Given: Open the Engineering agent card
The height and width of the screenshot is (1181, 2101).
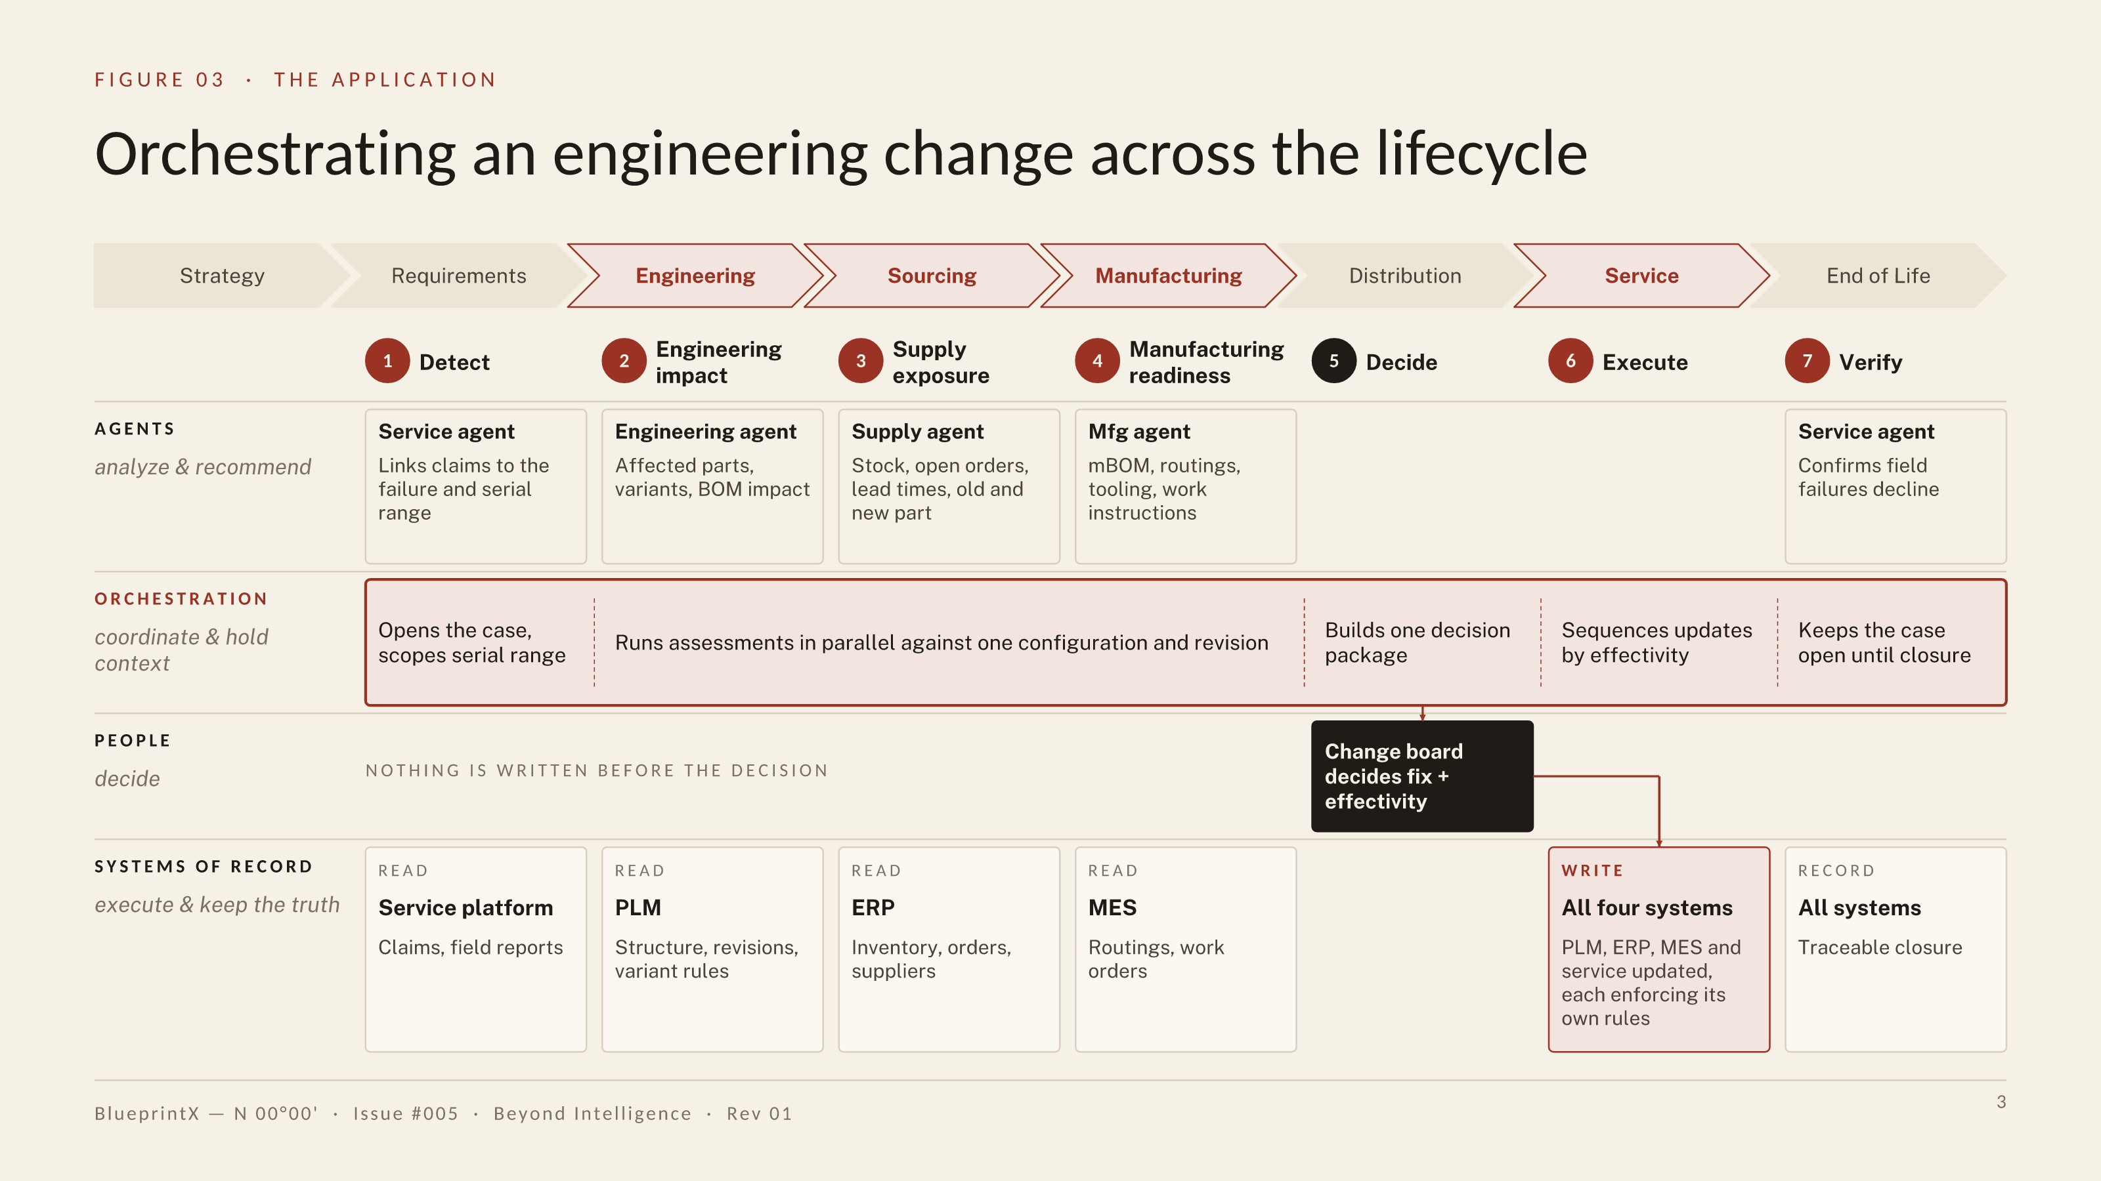Looking at the screenshot, I should click(712, 487).
